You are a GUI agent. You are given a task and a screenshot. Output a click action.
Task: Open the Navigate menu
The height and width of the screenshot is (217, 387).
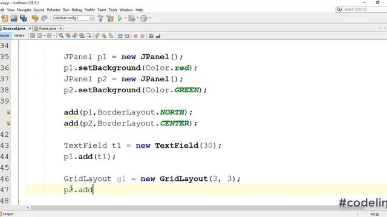24,10
